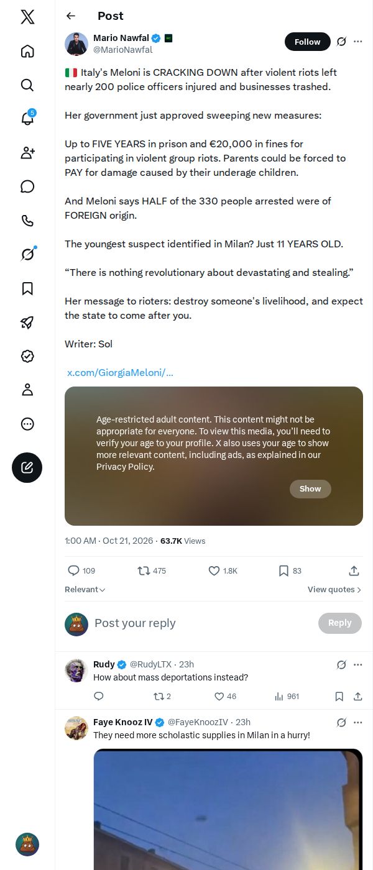Expand the Relevant replies sort dropdown
Screen dimensions: 373x870
(85, 590)
